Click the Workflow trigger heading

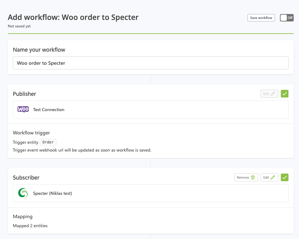coord(31,133)
